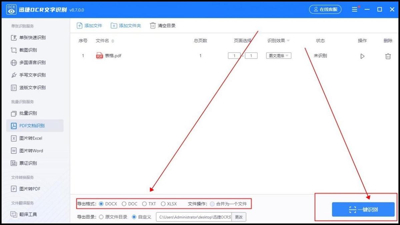Screen dimensions: 400x225
Task: Click the 一键识别 recognize button
Action: coord(363,210)
